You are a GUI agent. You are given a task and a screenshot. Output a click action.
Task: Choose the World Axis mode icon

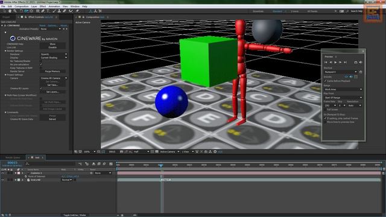(95, 11)
